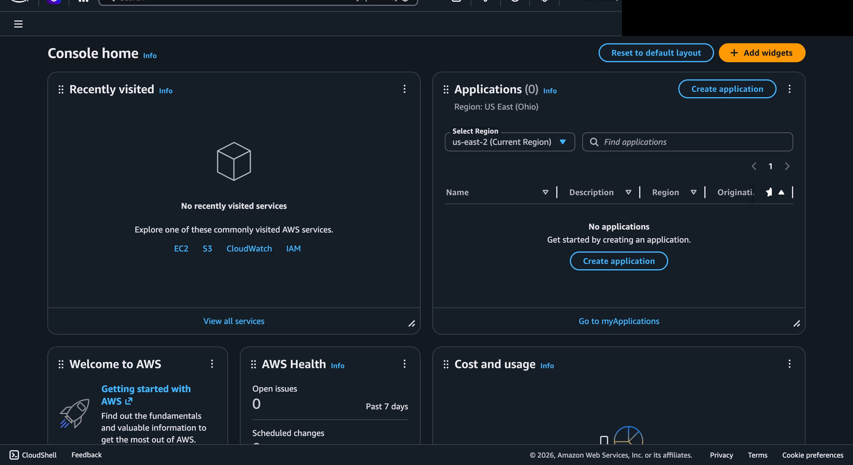Open the Terms footer link

[x=758, y=456]
